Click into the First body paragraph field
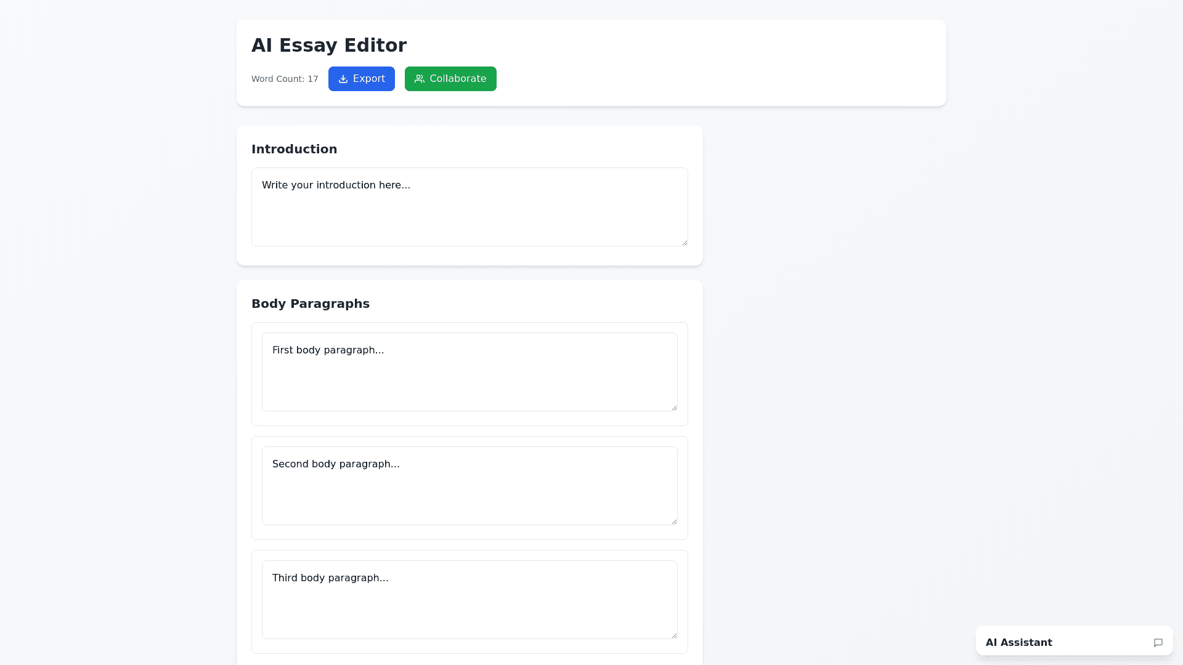The height and width of the screenshot is (665, 1183). 470,379
